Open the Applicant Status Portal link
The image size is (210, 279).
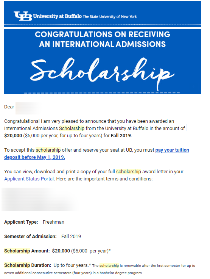29,179
